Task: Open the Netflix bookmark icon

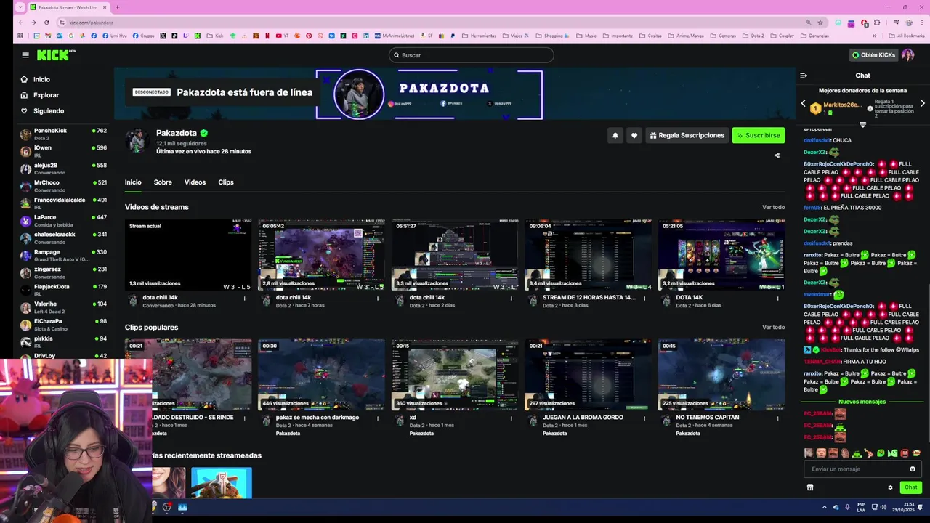Action: [267, 36]
